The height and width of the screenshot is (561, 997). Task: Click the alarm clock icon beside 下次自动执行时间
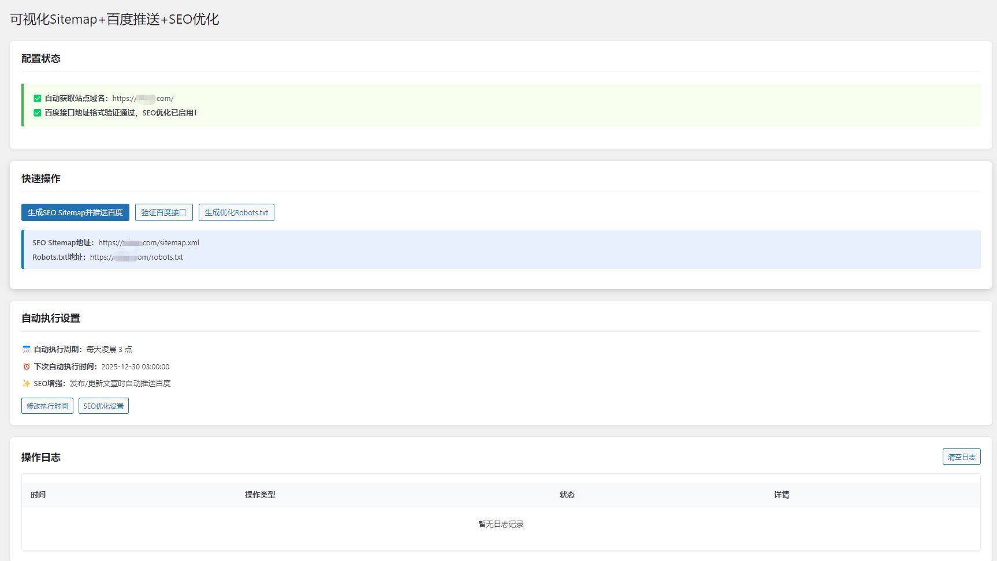coord(25,366)
